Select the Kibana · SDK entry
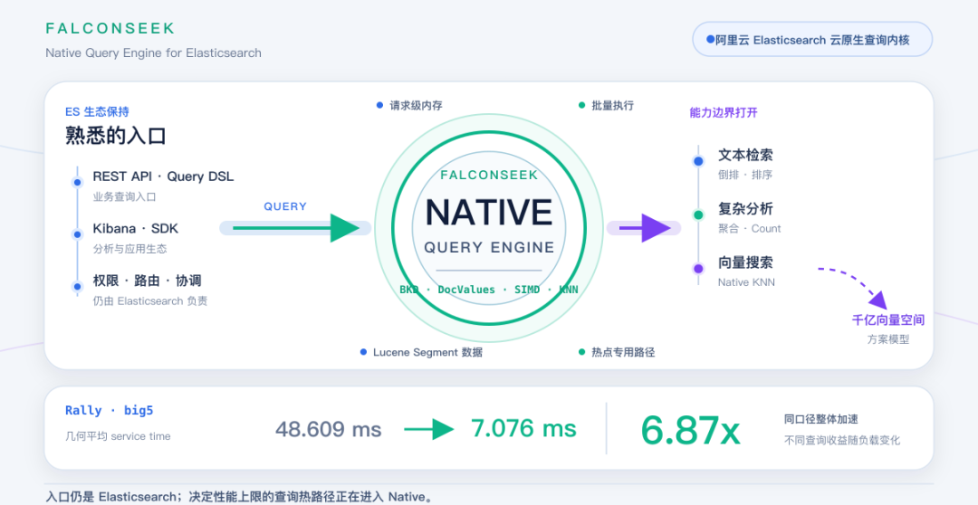The height and width of the screenshot is (505, 978). coord(135,229)
